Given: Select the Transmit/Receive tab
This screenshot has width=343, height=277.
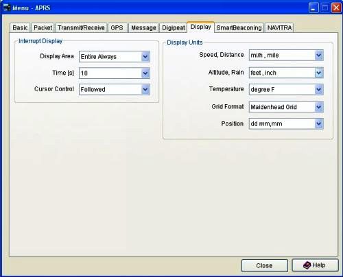Looking at the screenshot, I should tap(81, 27).
